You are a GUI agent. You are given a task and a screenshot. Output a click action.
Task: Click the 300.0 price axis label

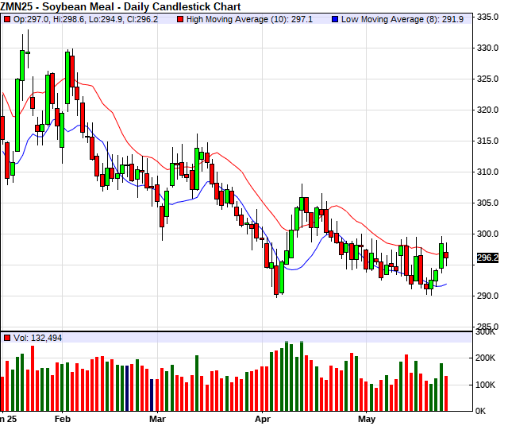point(487,234)
